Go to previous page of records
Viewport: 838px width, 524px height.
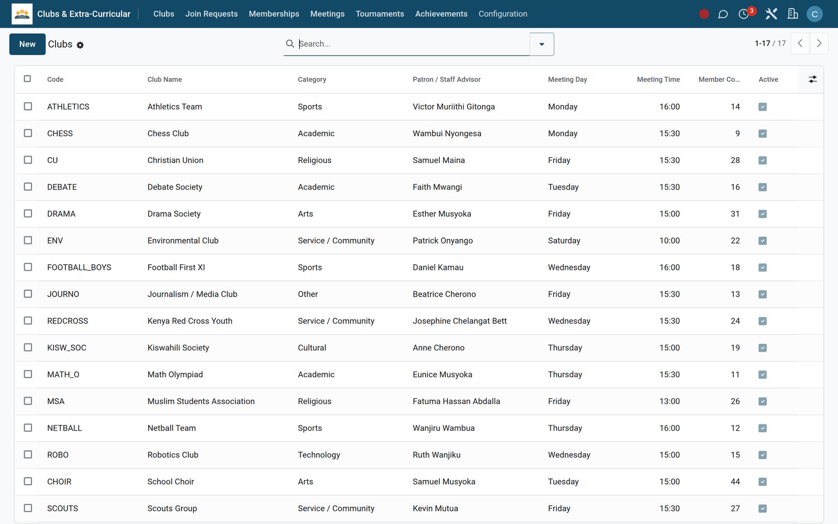(x=800, y=43)
